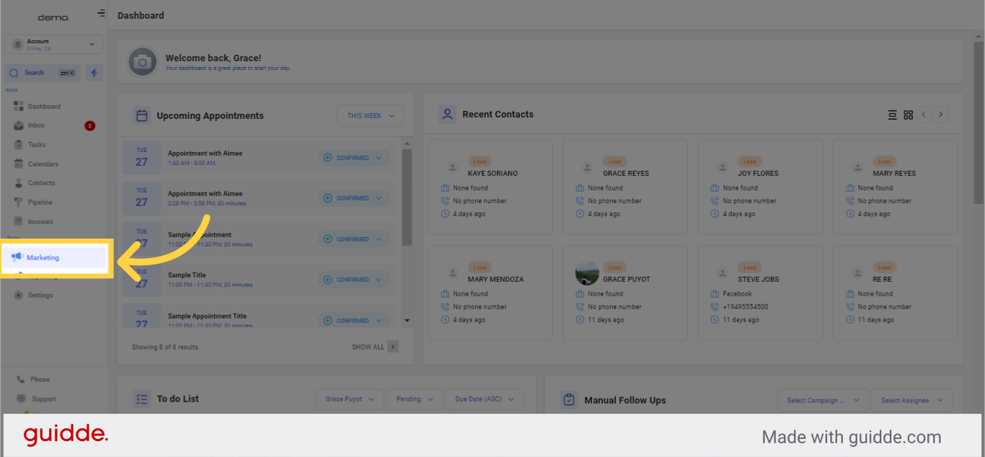This screenshot has height=457, width=985.
Task: Open the Due Date (ASC) sort dropdown
Action: pyautogui.click(x=484, y=399)
